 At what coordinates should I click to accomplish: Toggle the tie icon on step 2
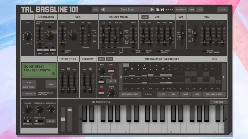point(132,69)
